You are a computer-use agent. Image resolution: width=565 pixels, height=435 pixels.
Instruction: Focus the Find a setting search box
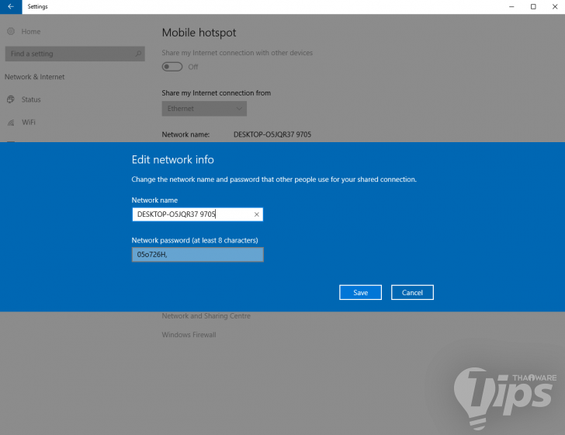coord(75,54)
